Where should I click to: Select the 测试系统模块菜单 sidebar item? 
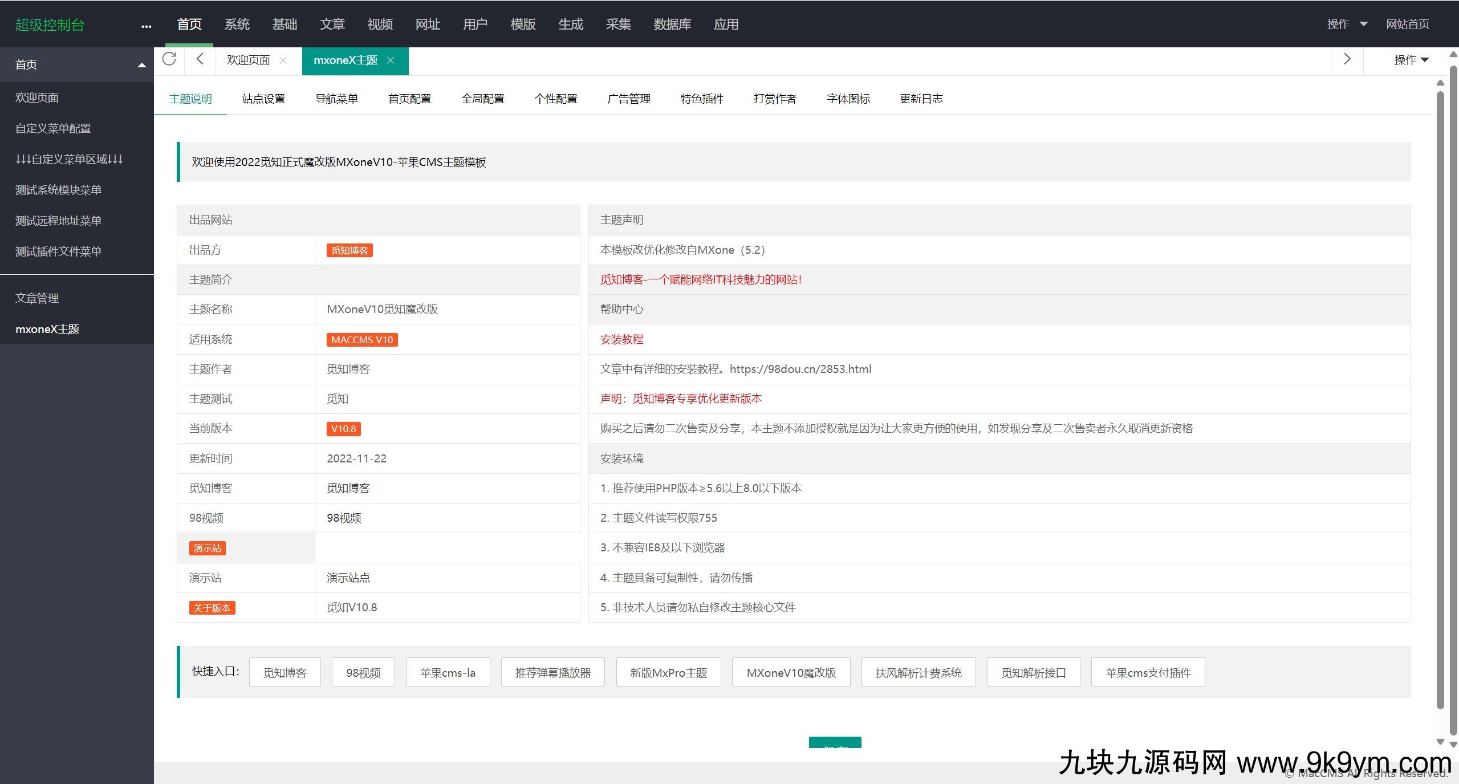(x=58, y=189)
